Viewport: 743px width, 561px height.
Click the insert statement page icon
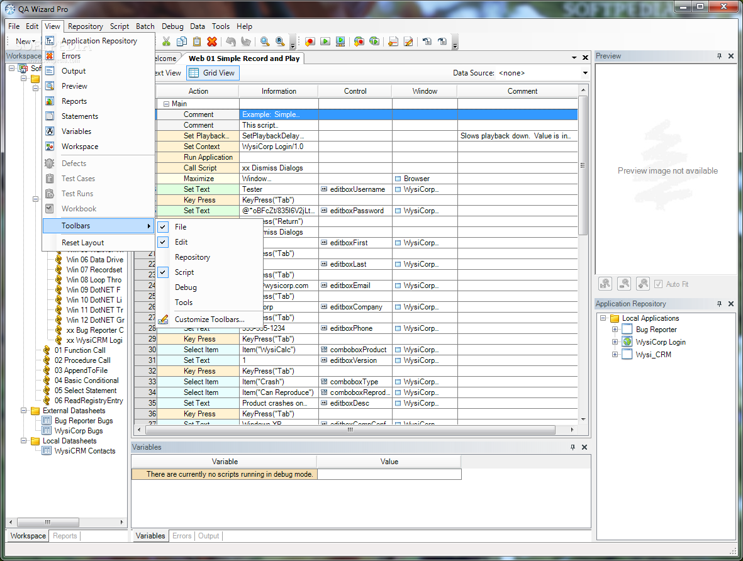point(393,42)
